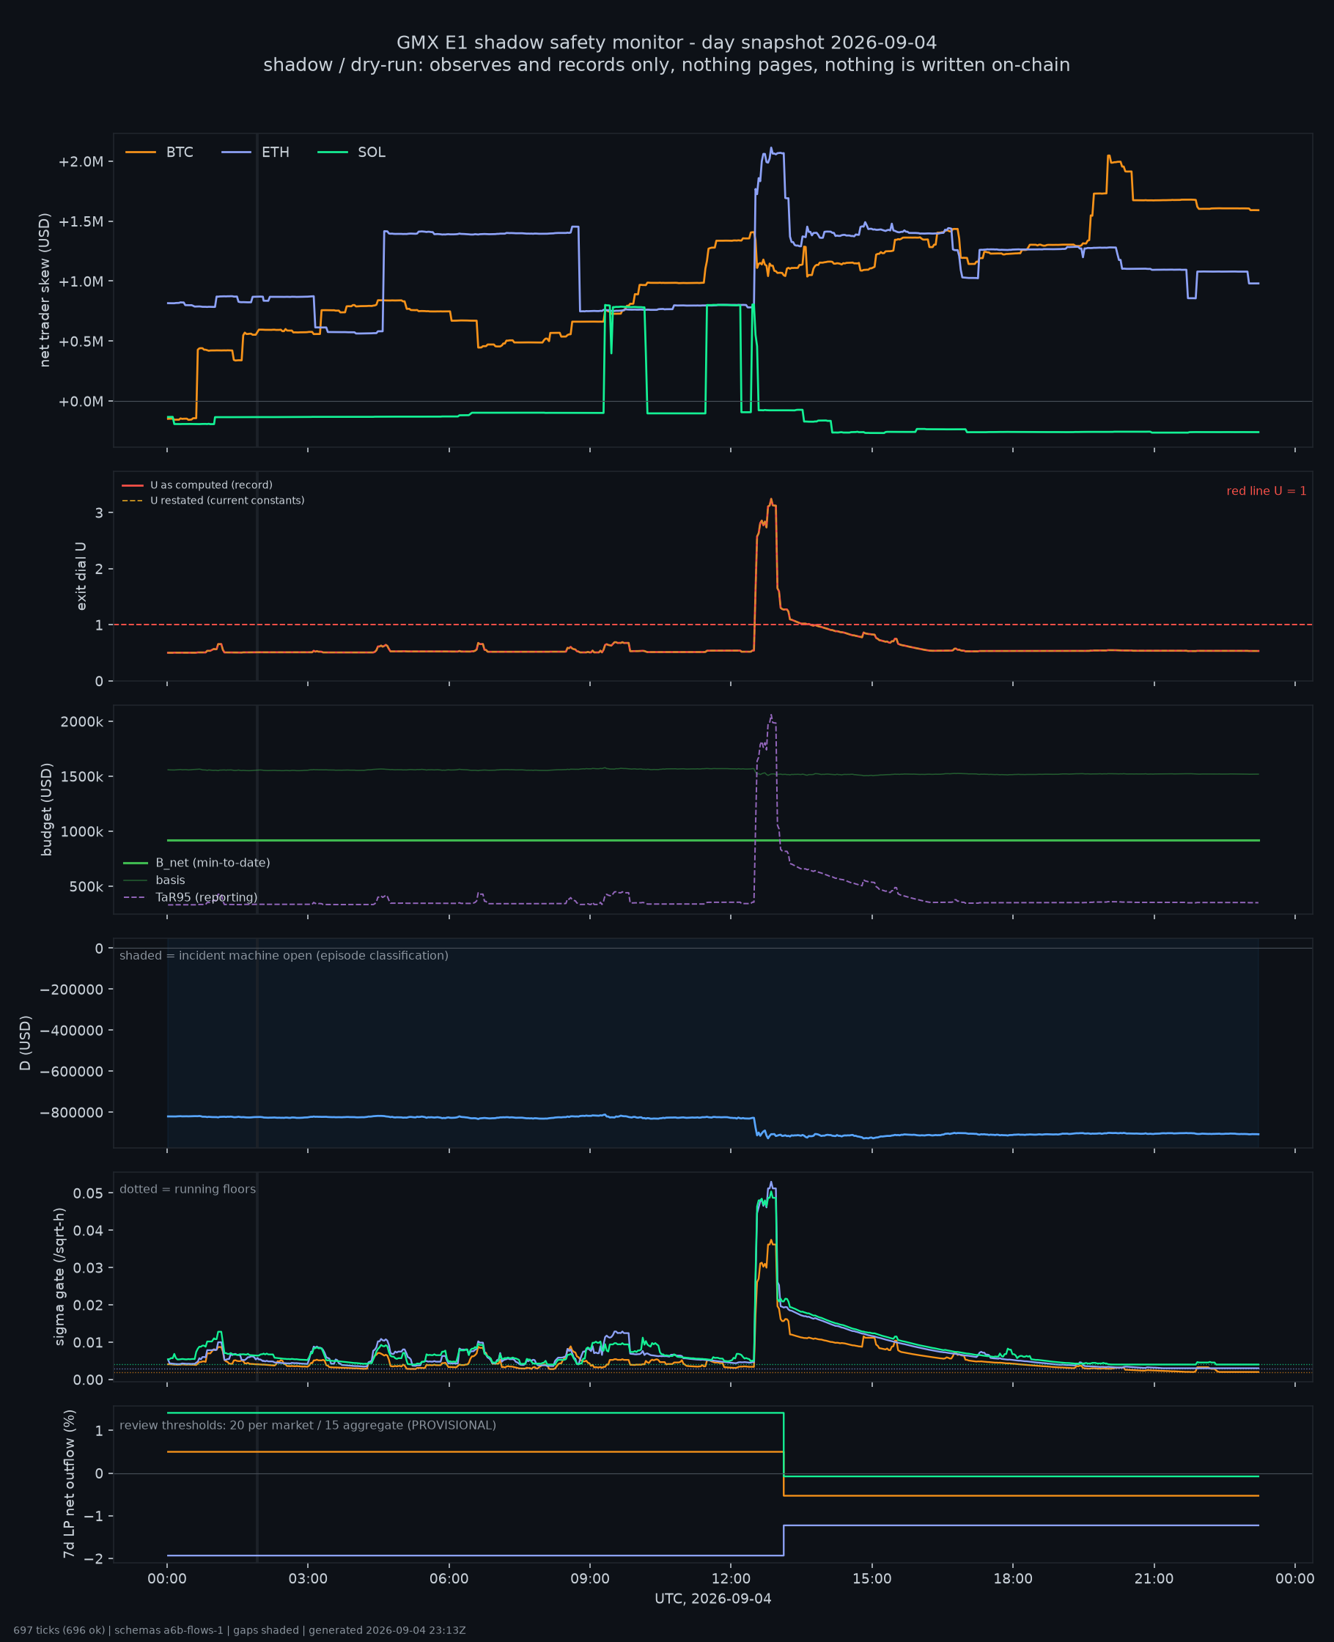The height and width of the screenshot is (1642, 1334).
Task: Click the '697 ticks (696 ok)' footer line
Action: (x=240, y=1630)
